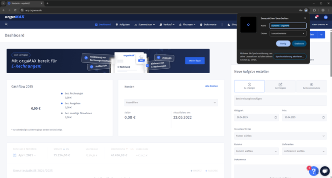Screen dimensions: 332x178
Task: Click the bez. Ausgaben legend entry
Action: pos(73,103)
